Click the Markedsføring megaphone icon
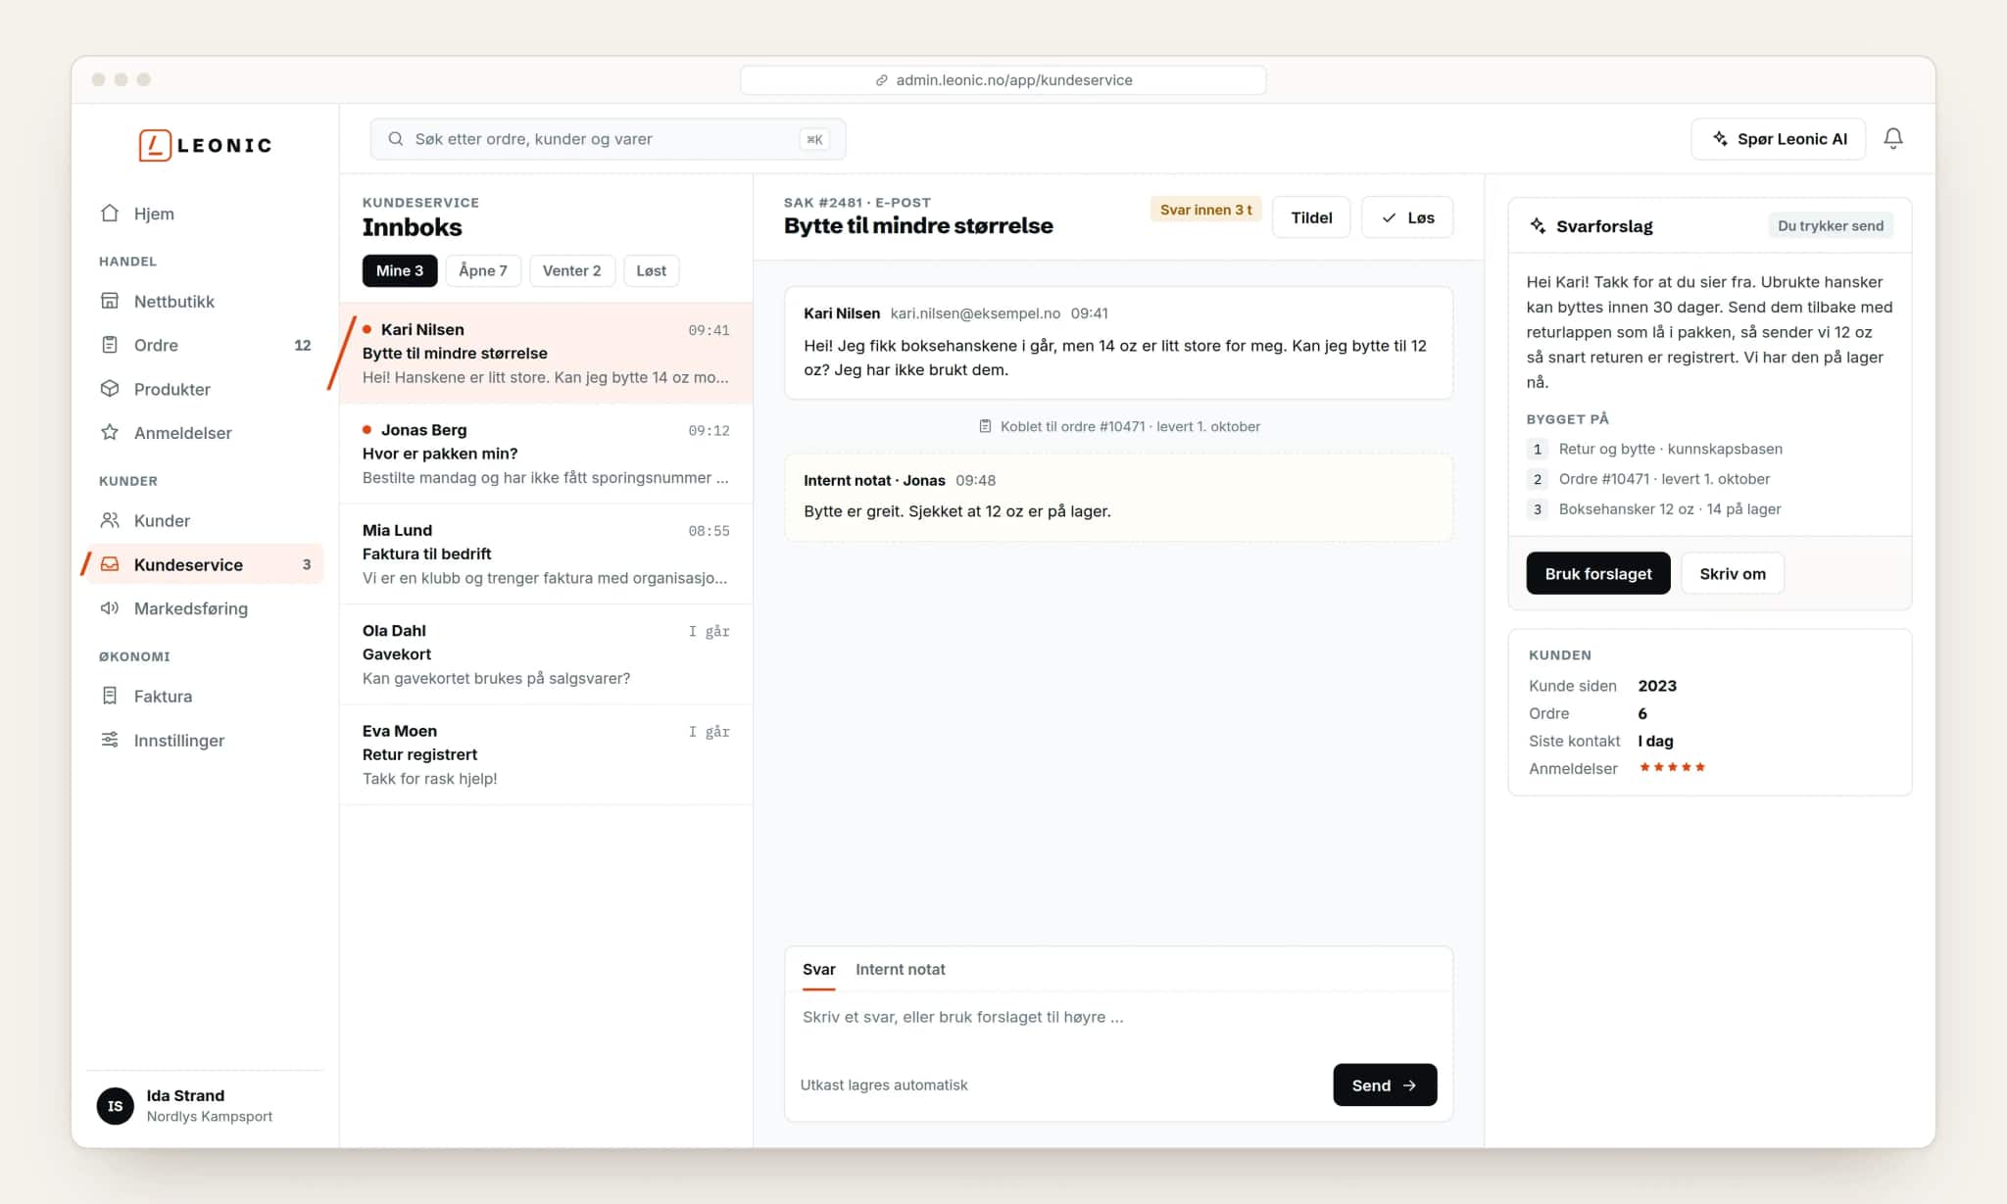Viewport: 2007px width, 1204px height. (110, 608)
